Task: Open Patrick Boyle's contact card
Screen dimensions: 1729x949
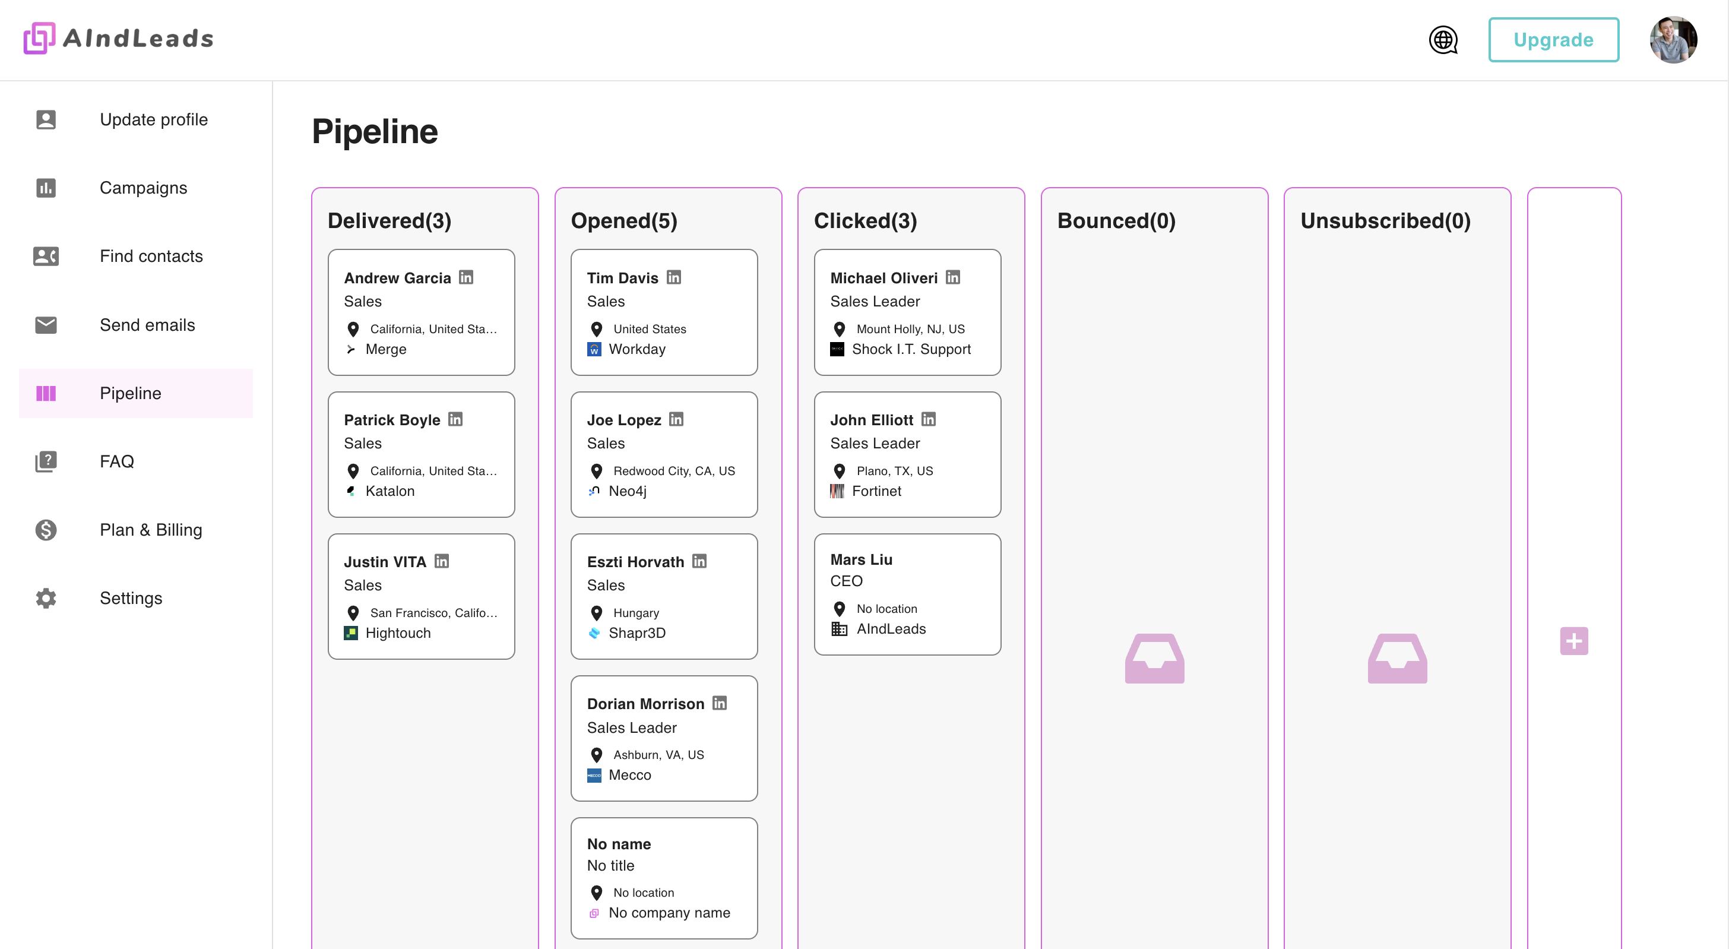Action: (x=421, y=454)
